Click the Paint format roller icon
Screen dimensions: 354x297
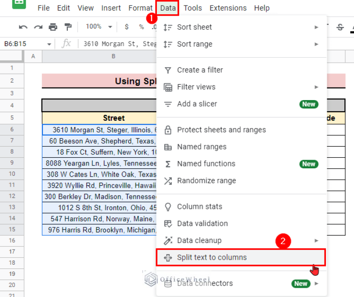coord(68,27)
